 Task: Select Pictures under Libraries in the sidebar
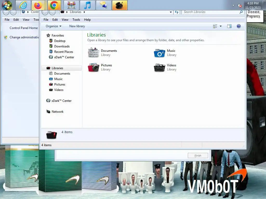coord(59,84)
